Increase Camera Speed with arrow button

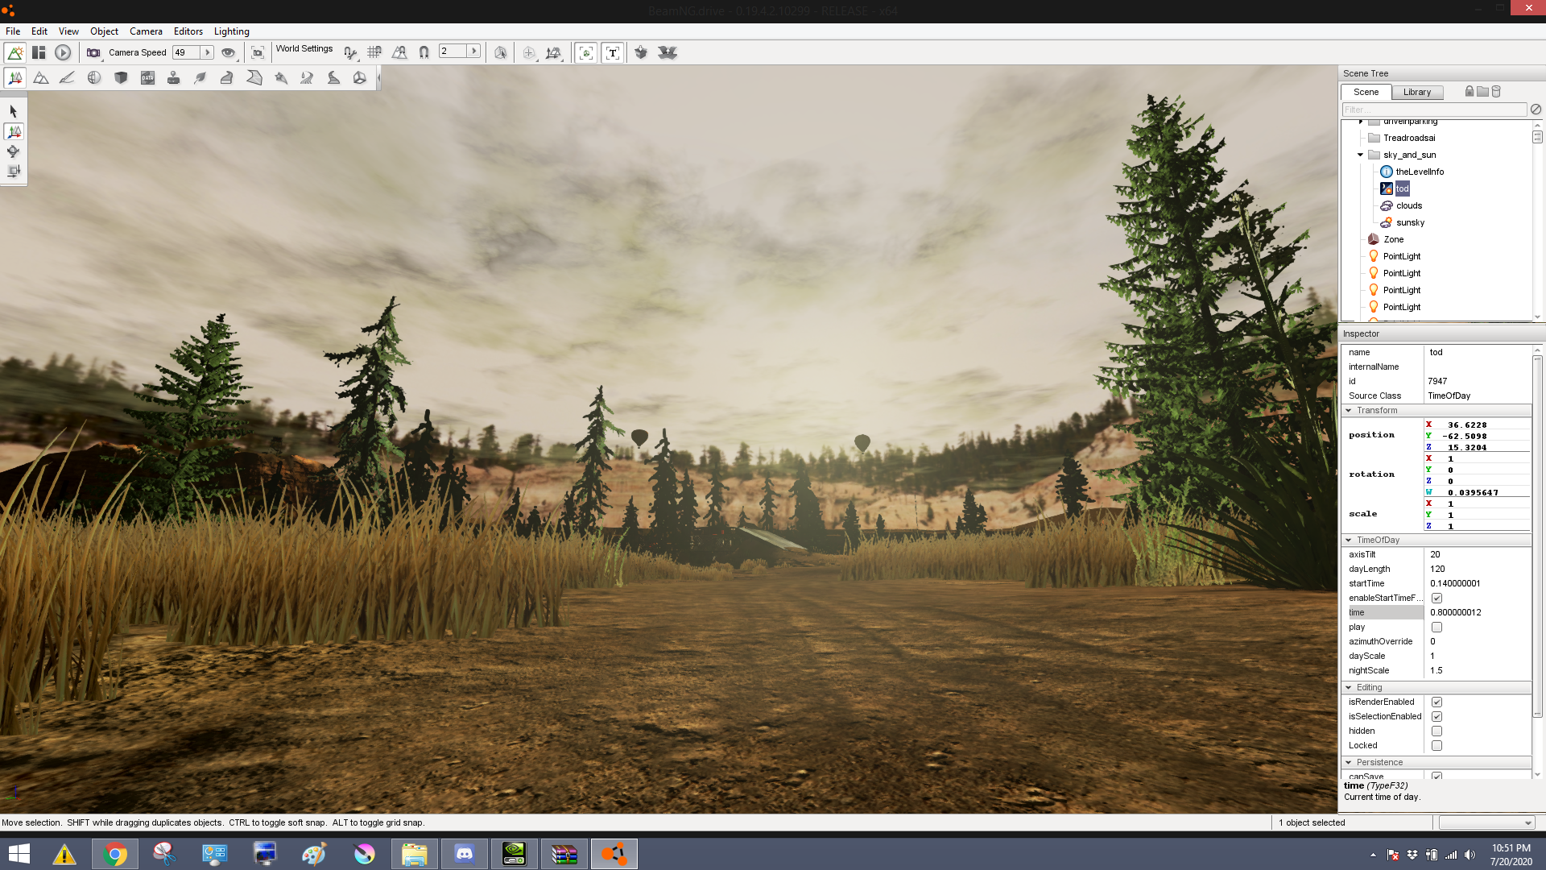point(207,53)
